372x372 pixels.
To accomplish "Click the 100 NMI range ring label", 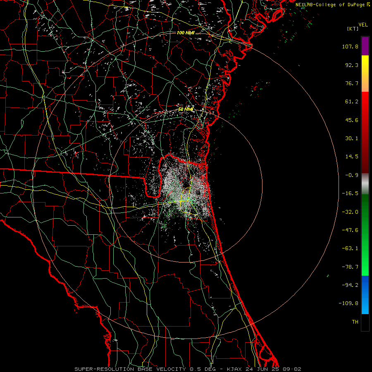I will click(186, 33).
